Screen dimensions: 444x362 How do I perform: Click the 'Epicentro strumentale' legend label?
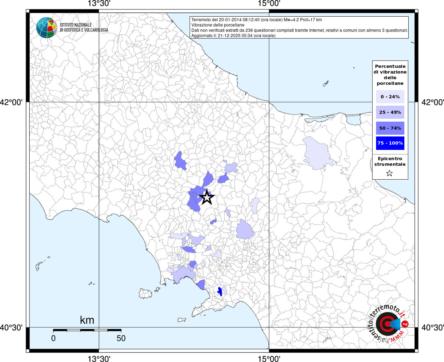(390, 162)
